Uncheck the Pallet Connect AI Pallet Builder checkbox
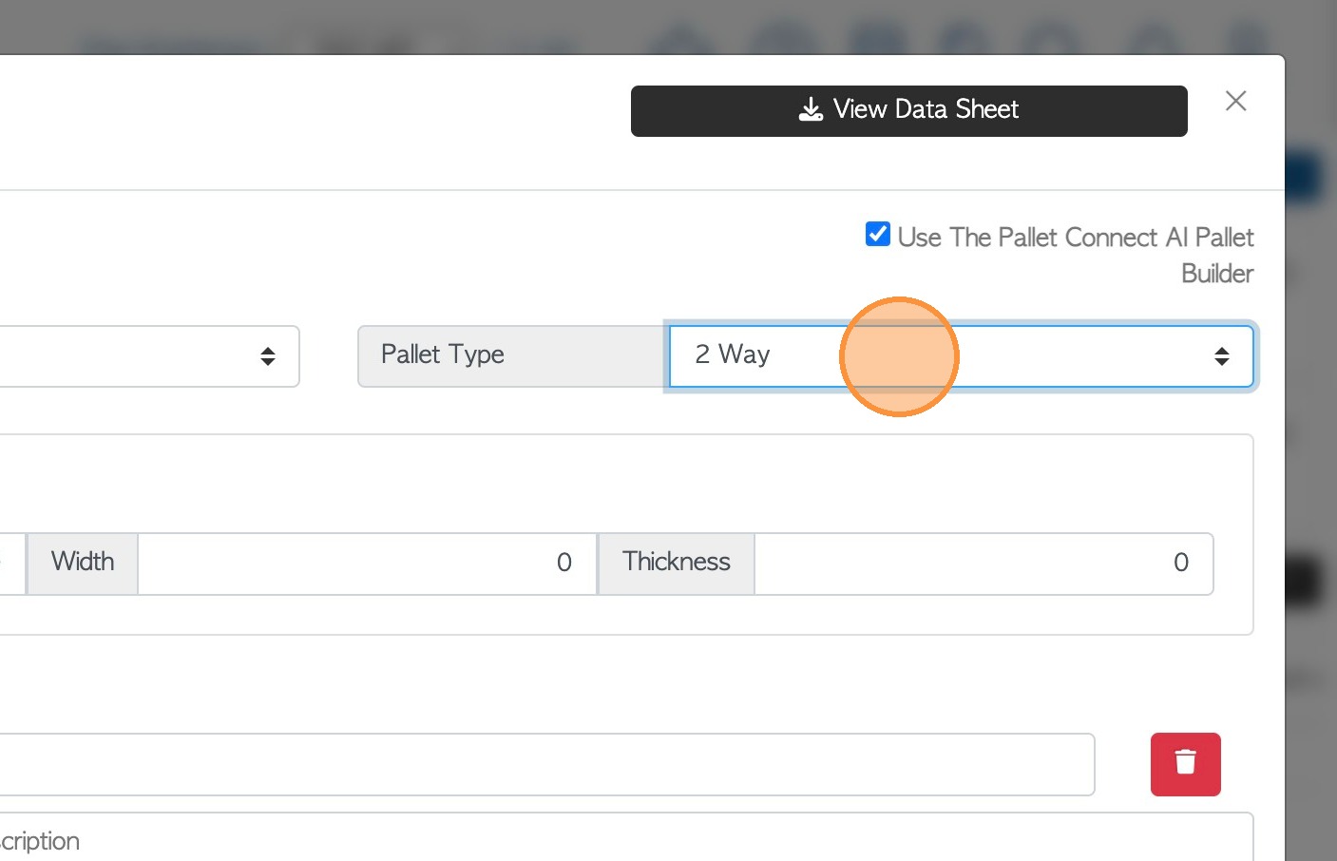Screen dimensions: 1337x861 [878, 235]
